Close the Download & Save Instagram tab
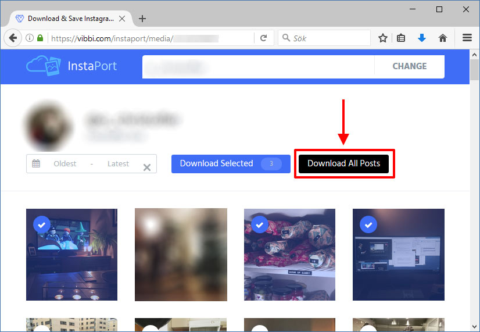Screen dimensions: 480x332 point(122,19)
